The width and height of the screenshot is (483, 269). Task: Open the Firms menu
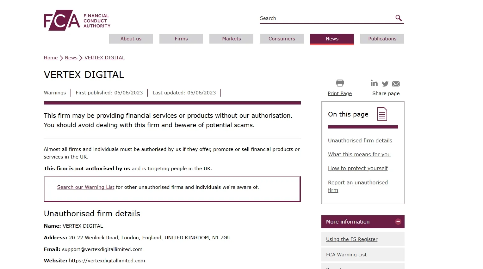click(x=181, y=39)
